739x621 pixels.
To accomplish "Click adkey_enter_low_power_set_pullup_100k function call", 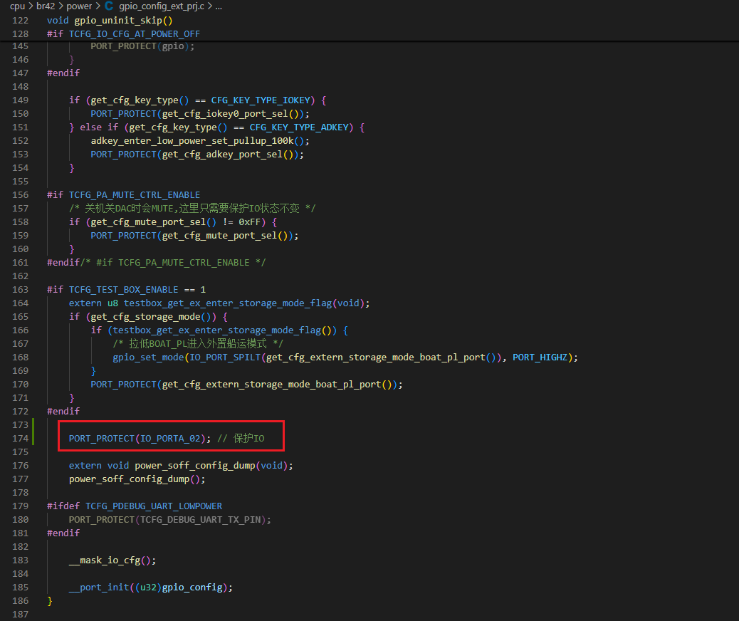I will pos(192,141).
